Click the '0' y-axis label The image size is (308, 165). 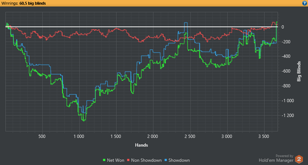coord(282,27)
